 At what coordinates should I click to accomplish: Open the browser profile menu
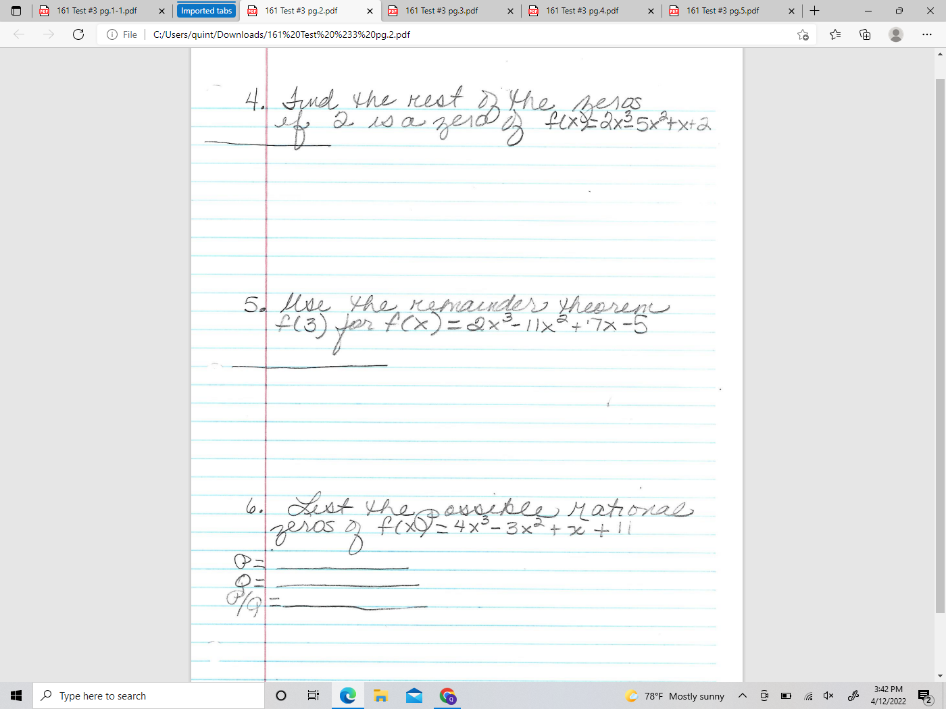pyautogui.click(x=896, y=34)
